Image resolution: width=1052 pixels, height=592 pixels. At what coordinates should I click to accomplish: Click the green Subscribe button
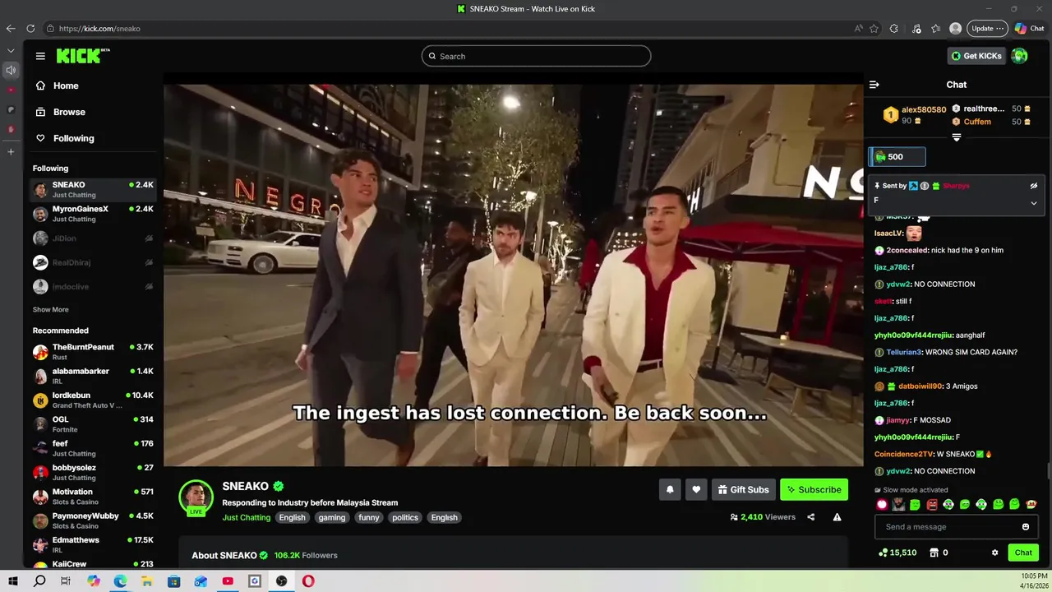pos(814,489)
